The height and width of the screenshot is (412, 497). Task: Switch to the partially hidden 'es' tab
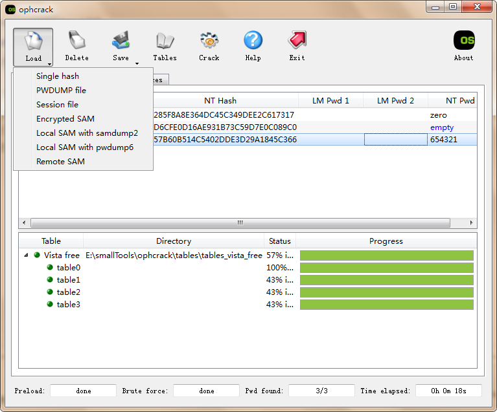161,80
